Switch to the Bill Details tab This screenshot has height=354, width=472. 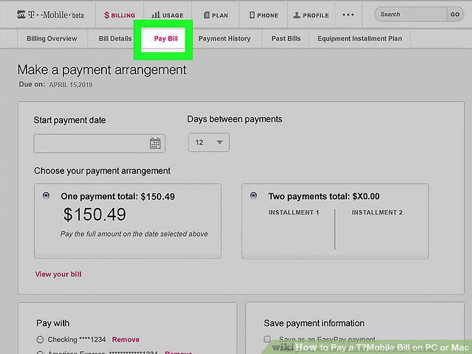(x=115, y=38)
